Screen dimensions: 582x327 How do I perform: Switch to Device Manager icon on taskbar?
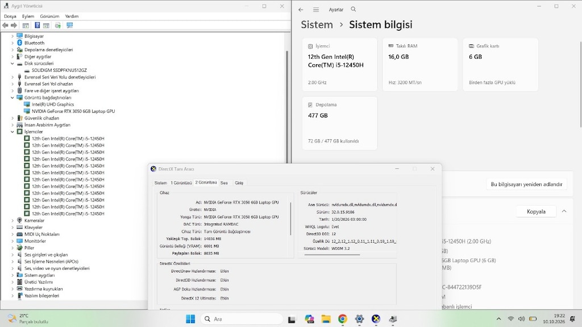pos(393,319)
